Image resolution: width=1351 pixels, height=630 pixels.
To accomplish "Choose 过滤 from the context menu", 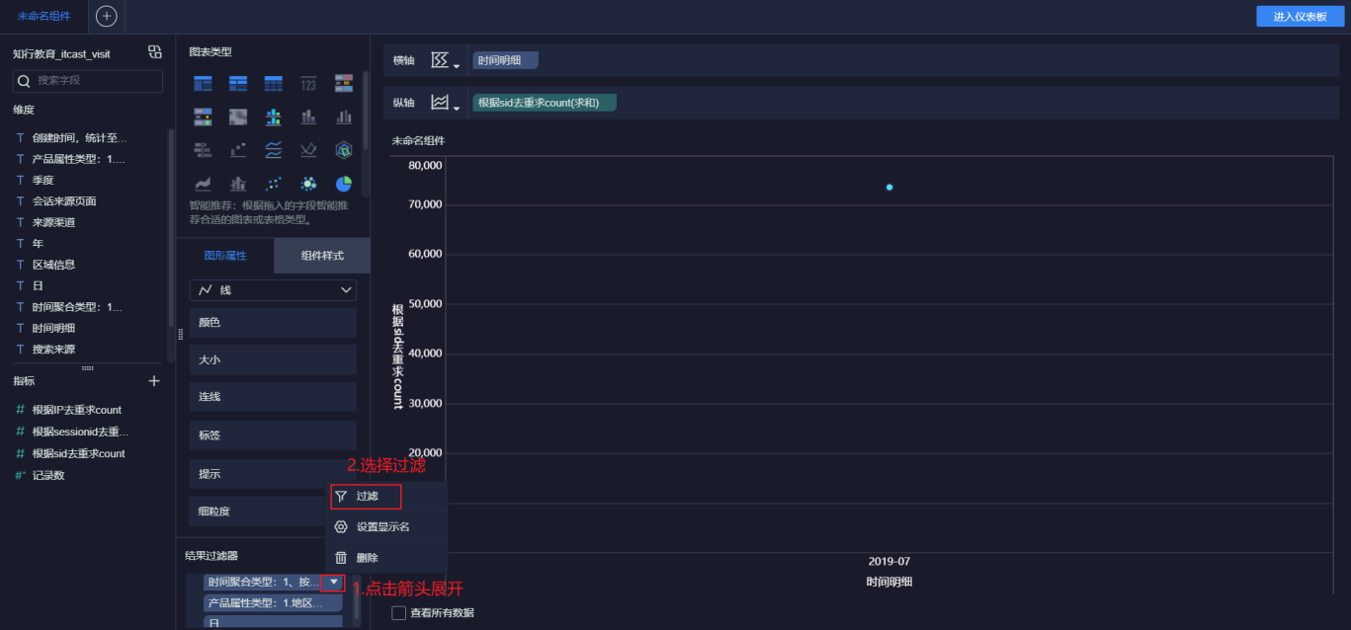I will click(368, 496).
